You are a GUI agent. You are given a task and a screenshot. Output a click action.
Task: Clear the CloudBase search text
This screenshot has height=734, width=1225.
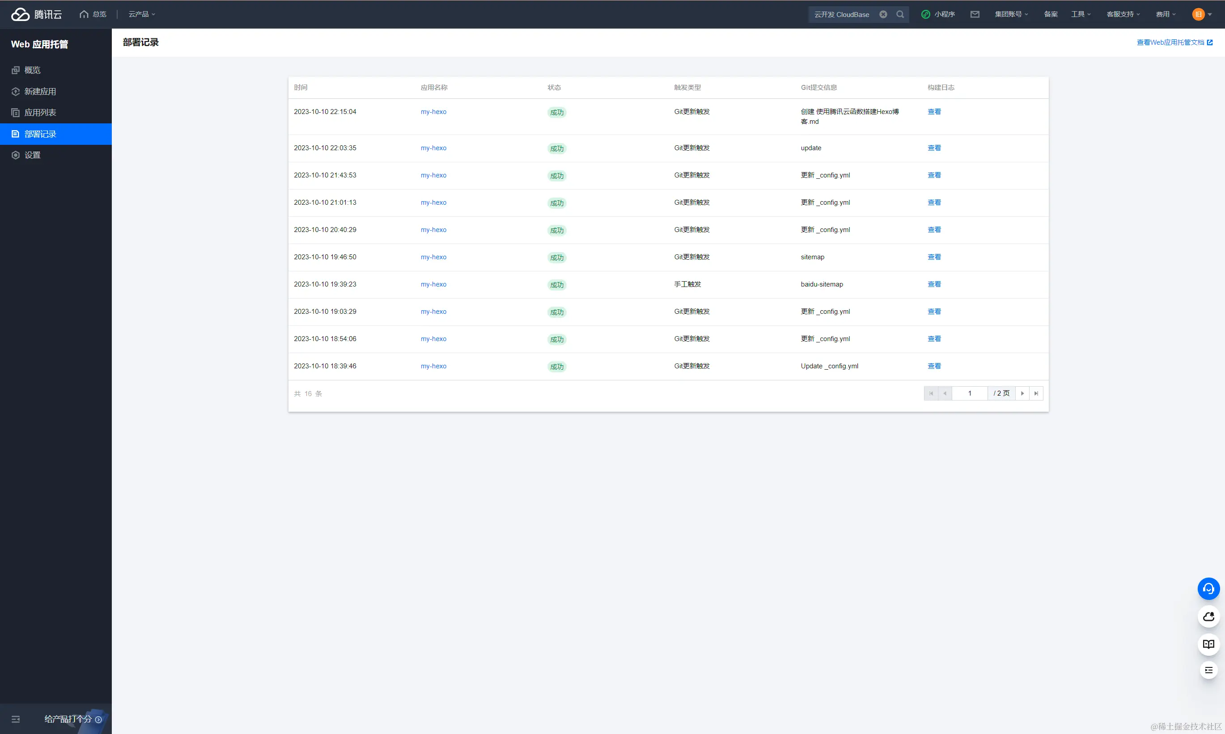pos(883,14)
